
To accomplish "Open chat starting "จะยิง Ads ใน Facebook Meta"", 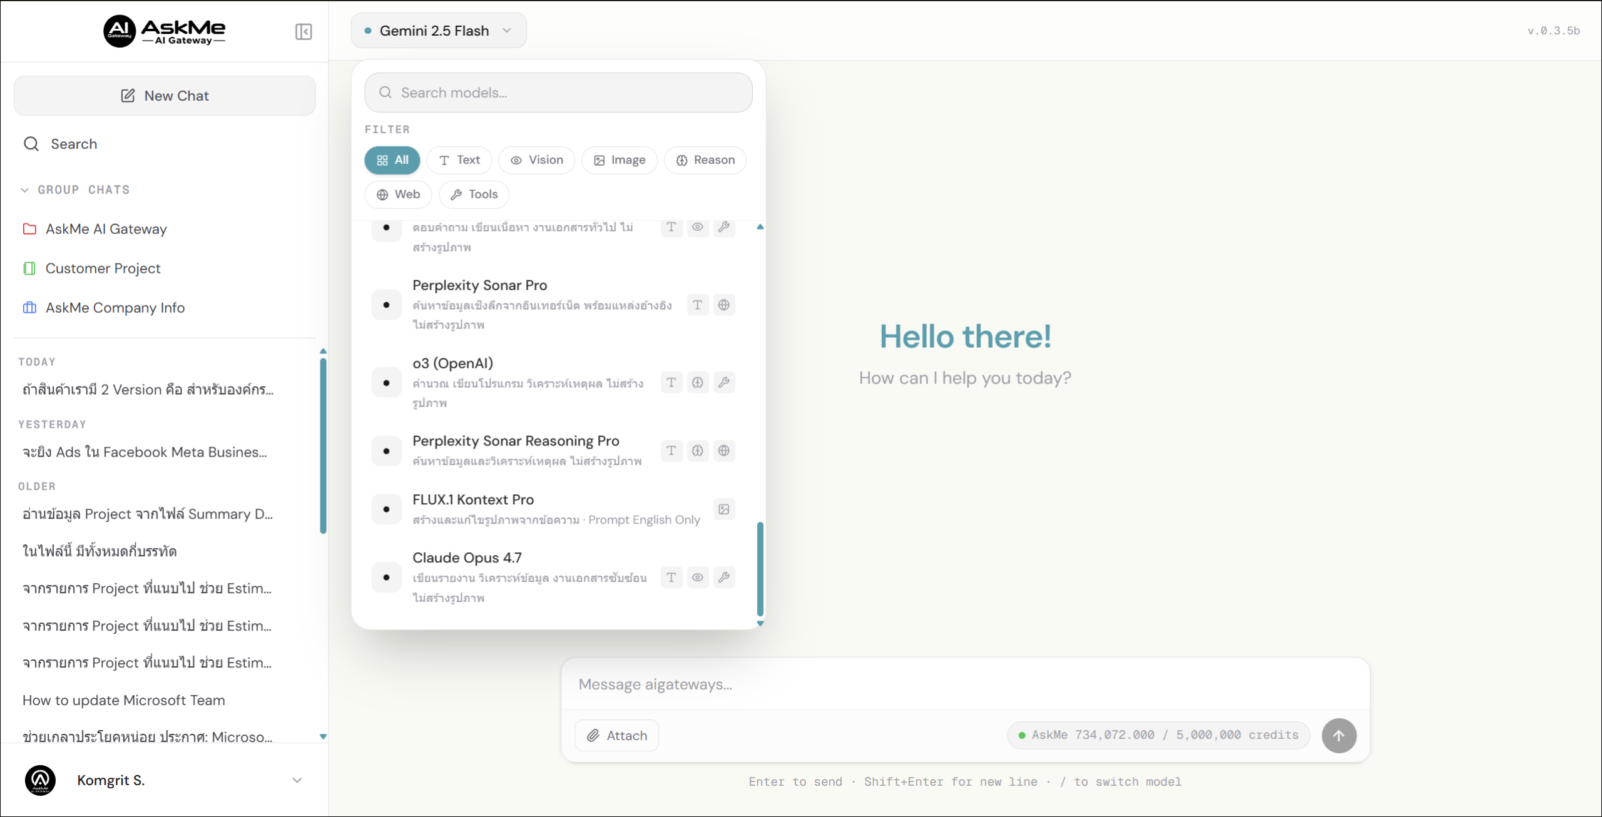I will pyautogui.click(x=145, y=452).
